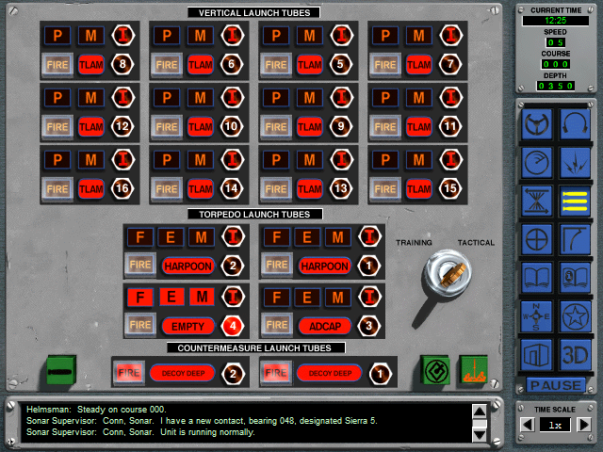Screen dimensions: 603x452
Task: Open the sonar headphones station
Action: point(575,123)
